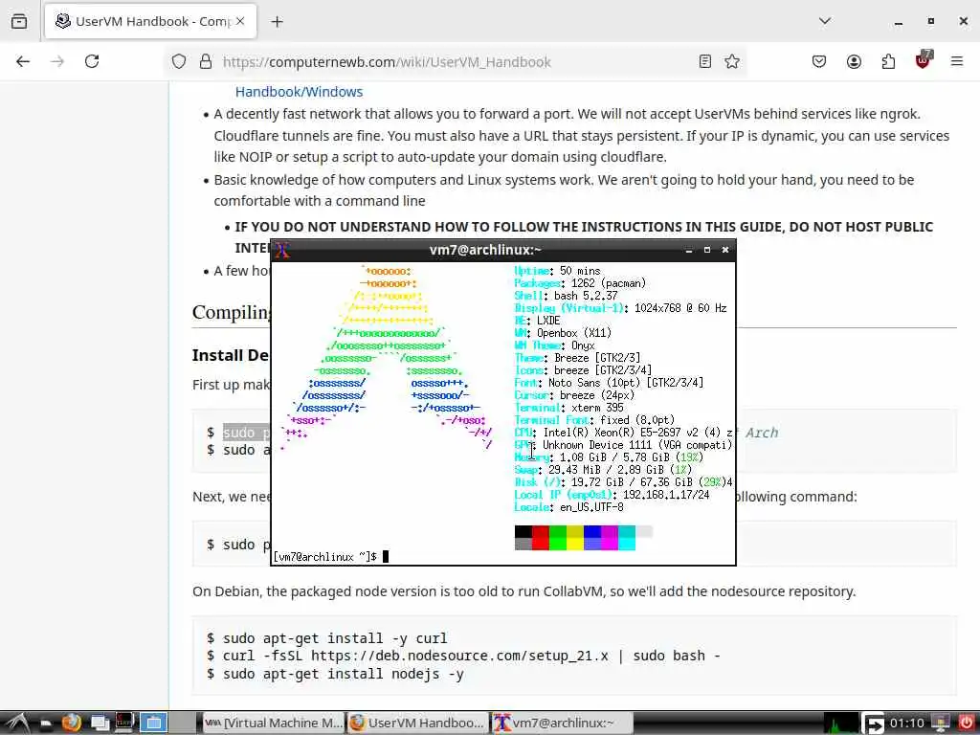Select the UserVM Handbook tab
Viewport: 980px width, 735px height.
pos(150,21)
